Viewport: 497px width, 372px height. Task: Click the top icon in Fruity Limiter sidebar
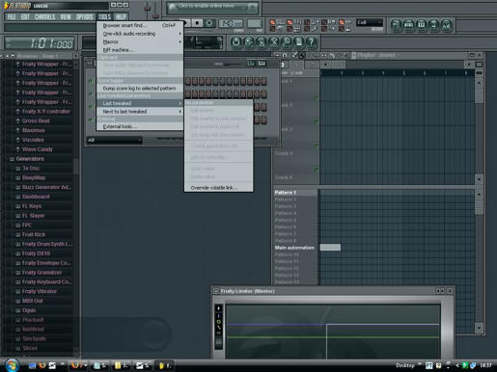(219, 308)
